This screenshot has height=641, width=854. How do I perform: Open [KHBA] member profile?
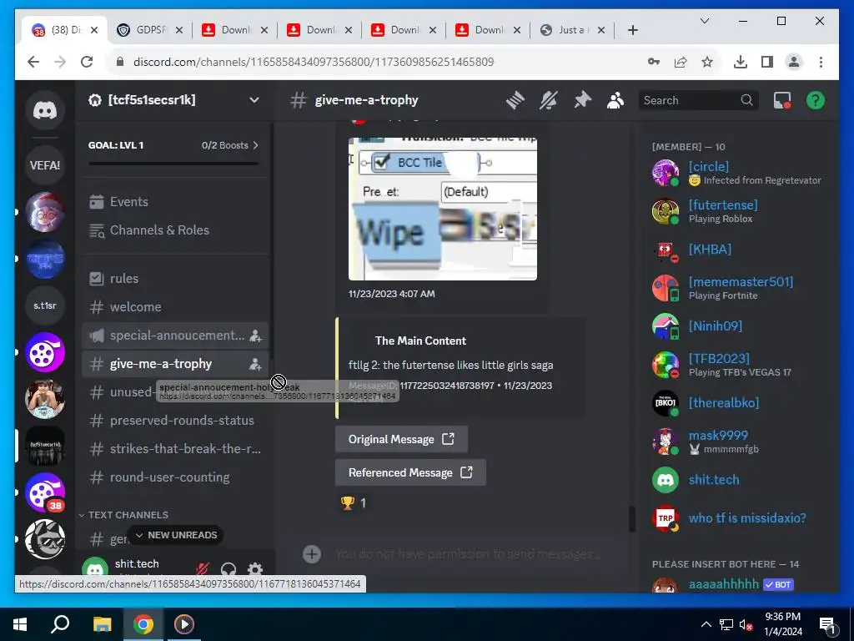coord(741,250)
